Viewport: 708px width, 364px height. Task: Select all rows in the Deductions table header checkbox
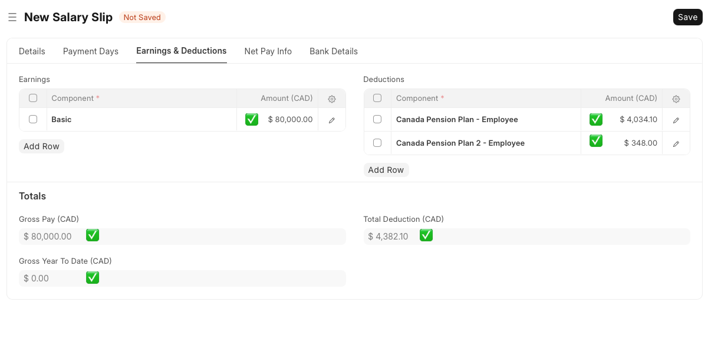(x=377, y=98)
